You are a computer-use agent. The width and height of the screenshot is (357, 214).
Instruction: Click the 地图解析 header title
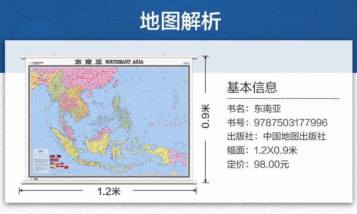[180, 21]
